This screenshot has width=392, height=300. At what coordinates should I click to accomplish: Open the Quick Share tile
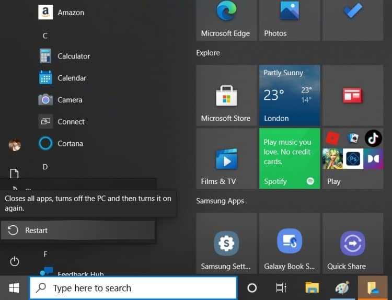[x=353, y=244]
